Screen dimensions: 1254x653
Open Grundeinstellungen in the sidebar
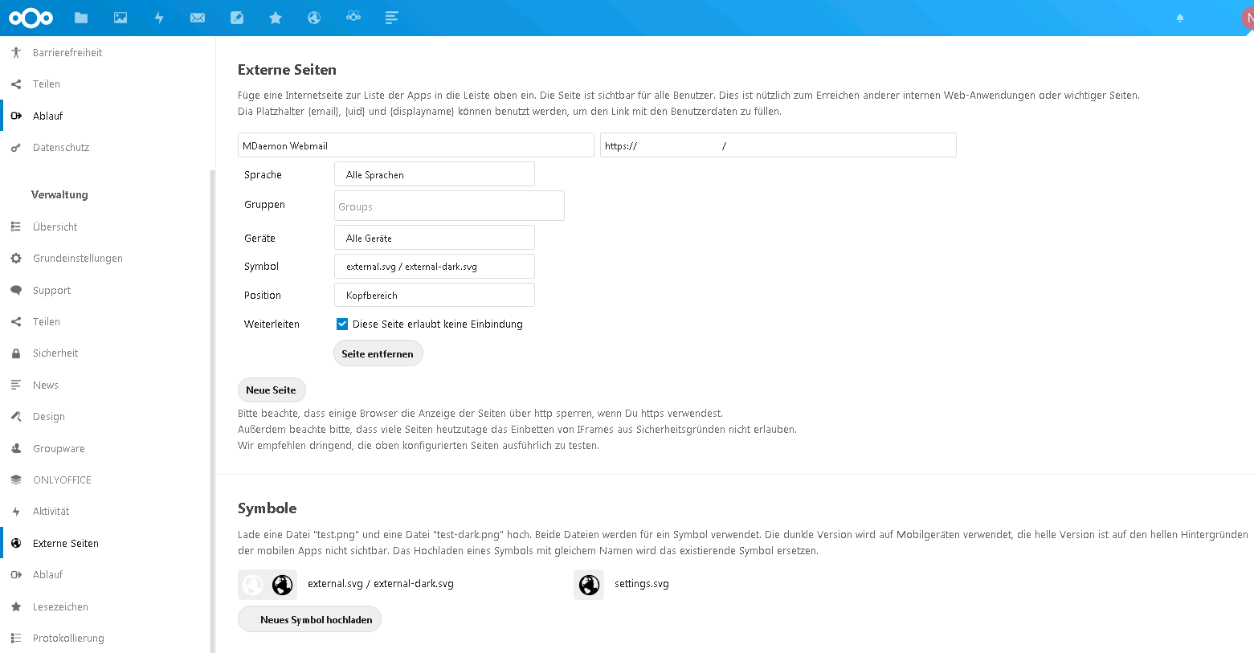click(77, 259)
